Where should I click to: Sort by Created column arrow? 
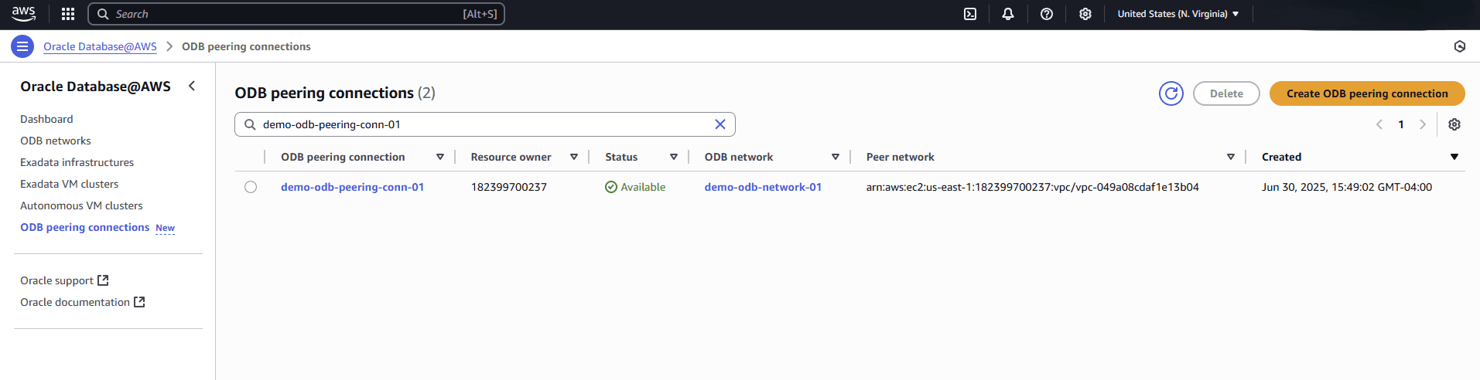(x=1454, y=157)
